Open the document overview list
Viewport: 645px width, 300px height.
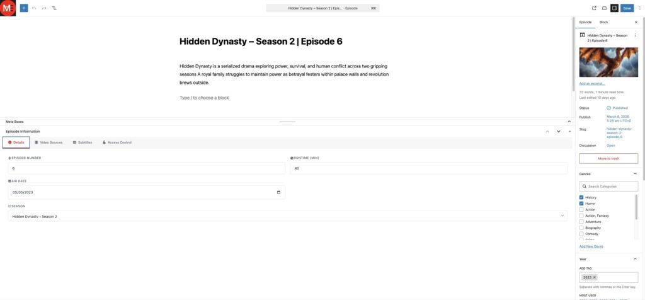coord(54,8)
